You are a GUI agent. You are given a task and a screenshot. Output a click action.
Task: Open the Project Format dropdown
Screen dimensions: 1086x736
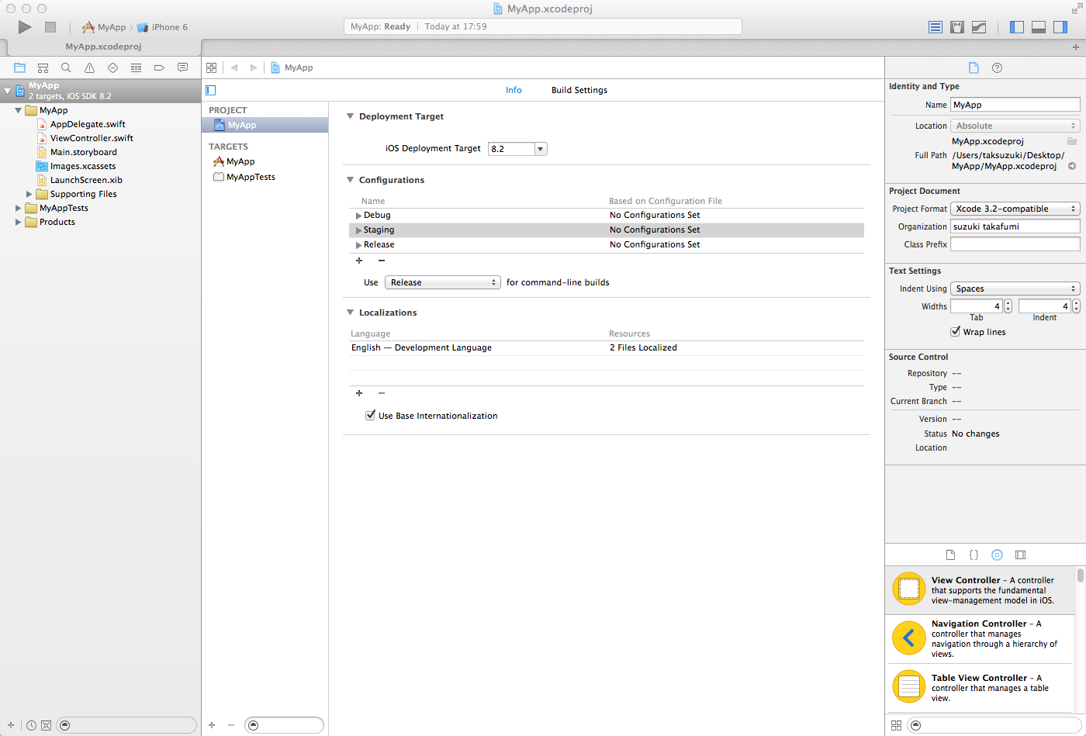coord(1015,209)
